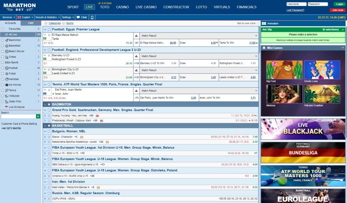Open the Big Foot mini game thumbnail
This screenshot has width=347, height=203.
point(284,70)
